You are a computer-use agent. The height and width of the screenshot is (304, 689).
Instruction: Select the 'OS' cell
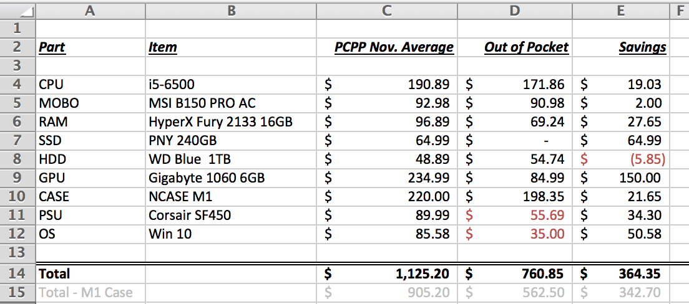(90, 234)
